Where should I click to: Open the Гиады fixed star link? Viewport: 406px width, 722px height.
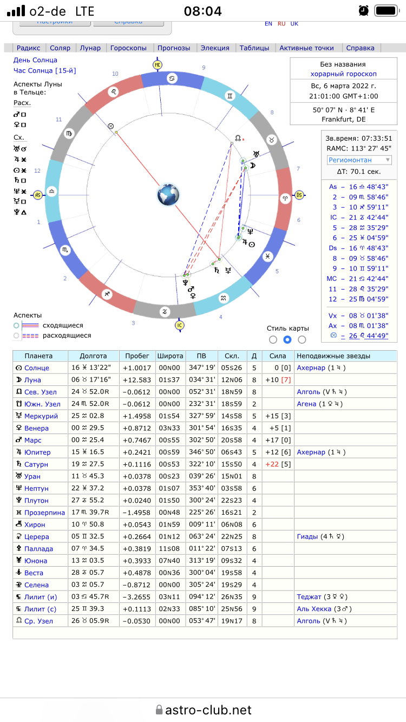click(x=310, y=537)
